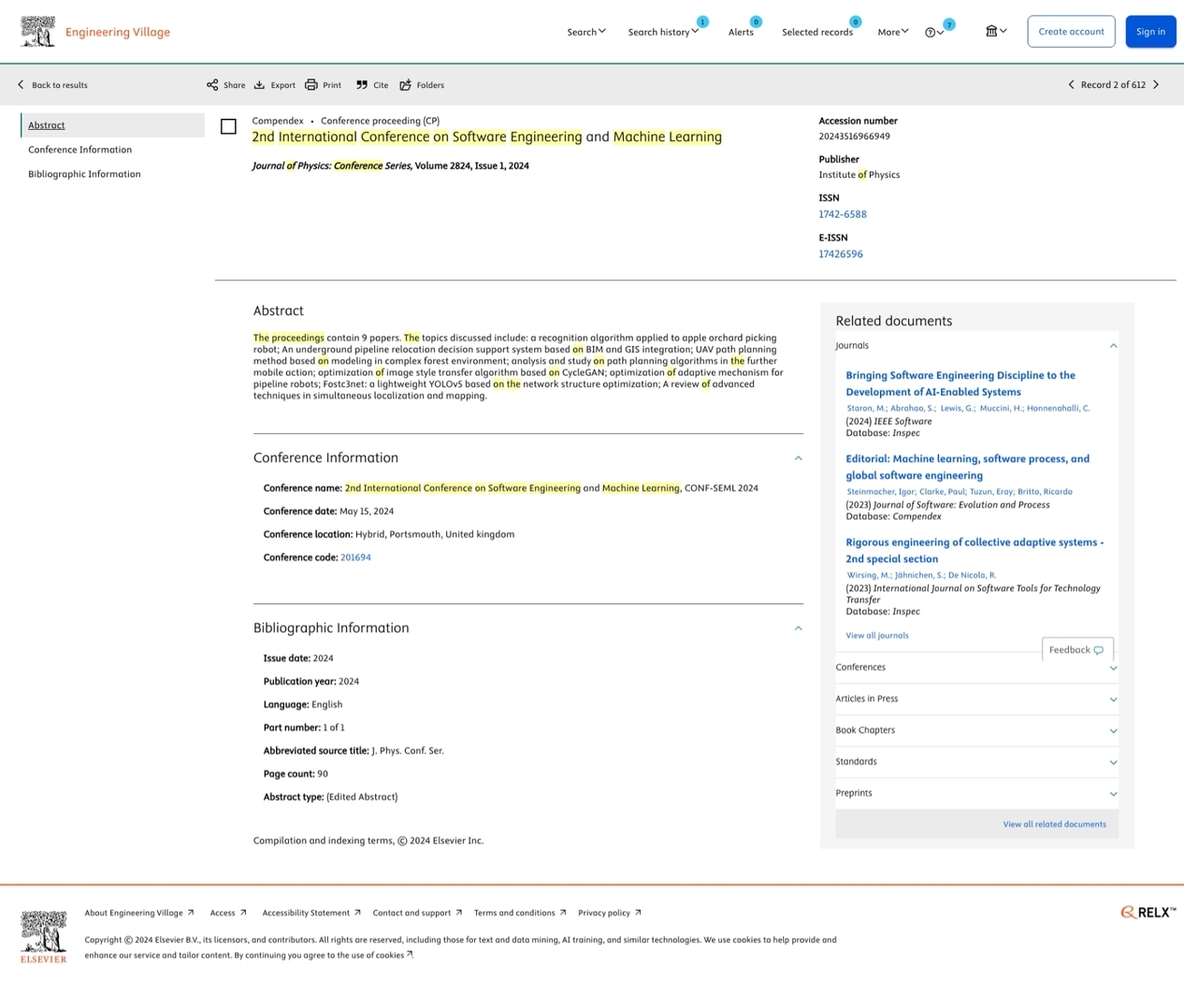Expand the Book Chapters section
Image resolution: width=1184 pixels, height=983 pixels.
pos(1113,730)
